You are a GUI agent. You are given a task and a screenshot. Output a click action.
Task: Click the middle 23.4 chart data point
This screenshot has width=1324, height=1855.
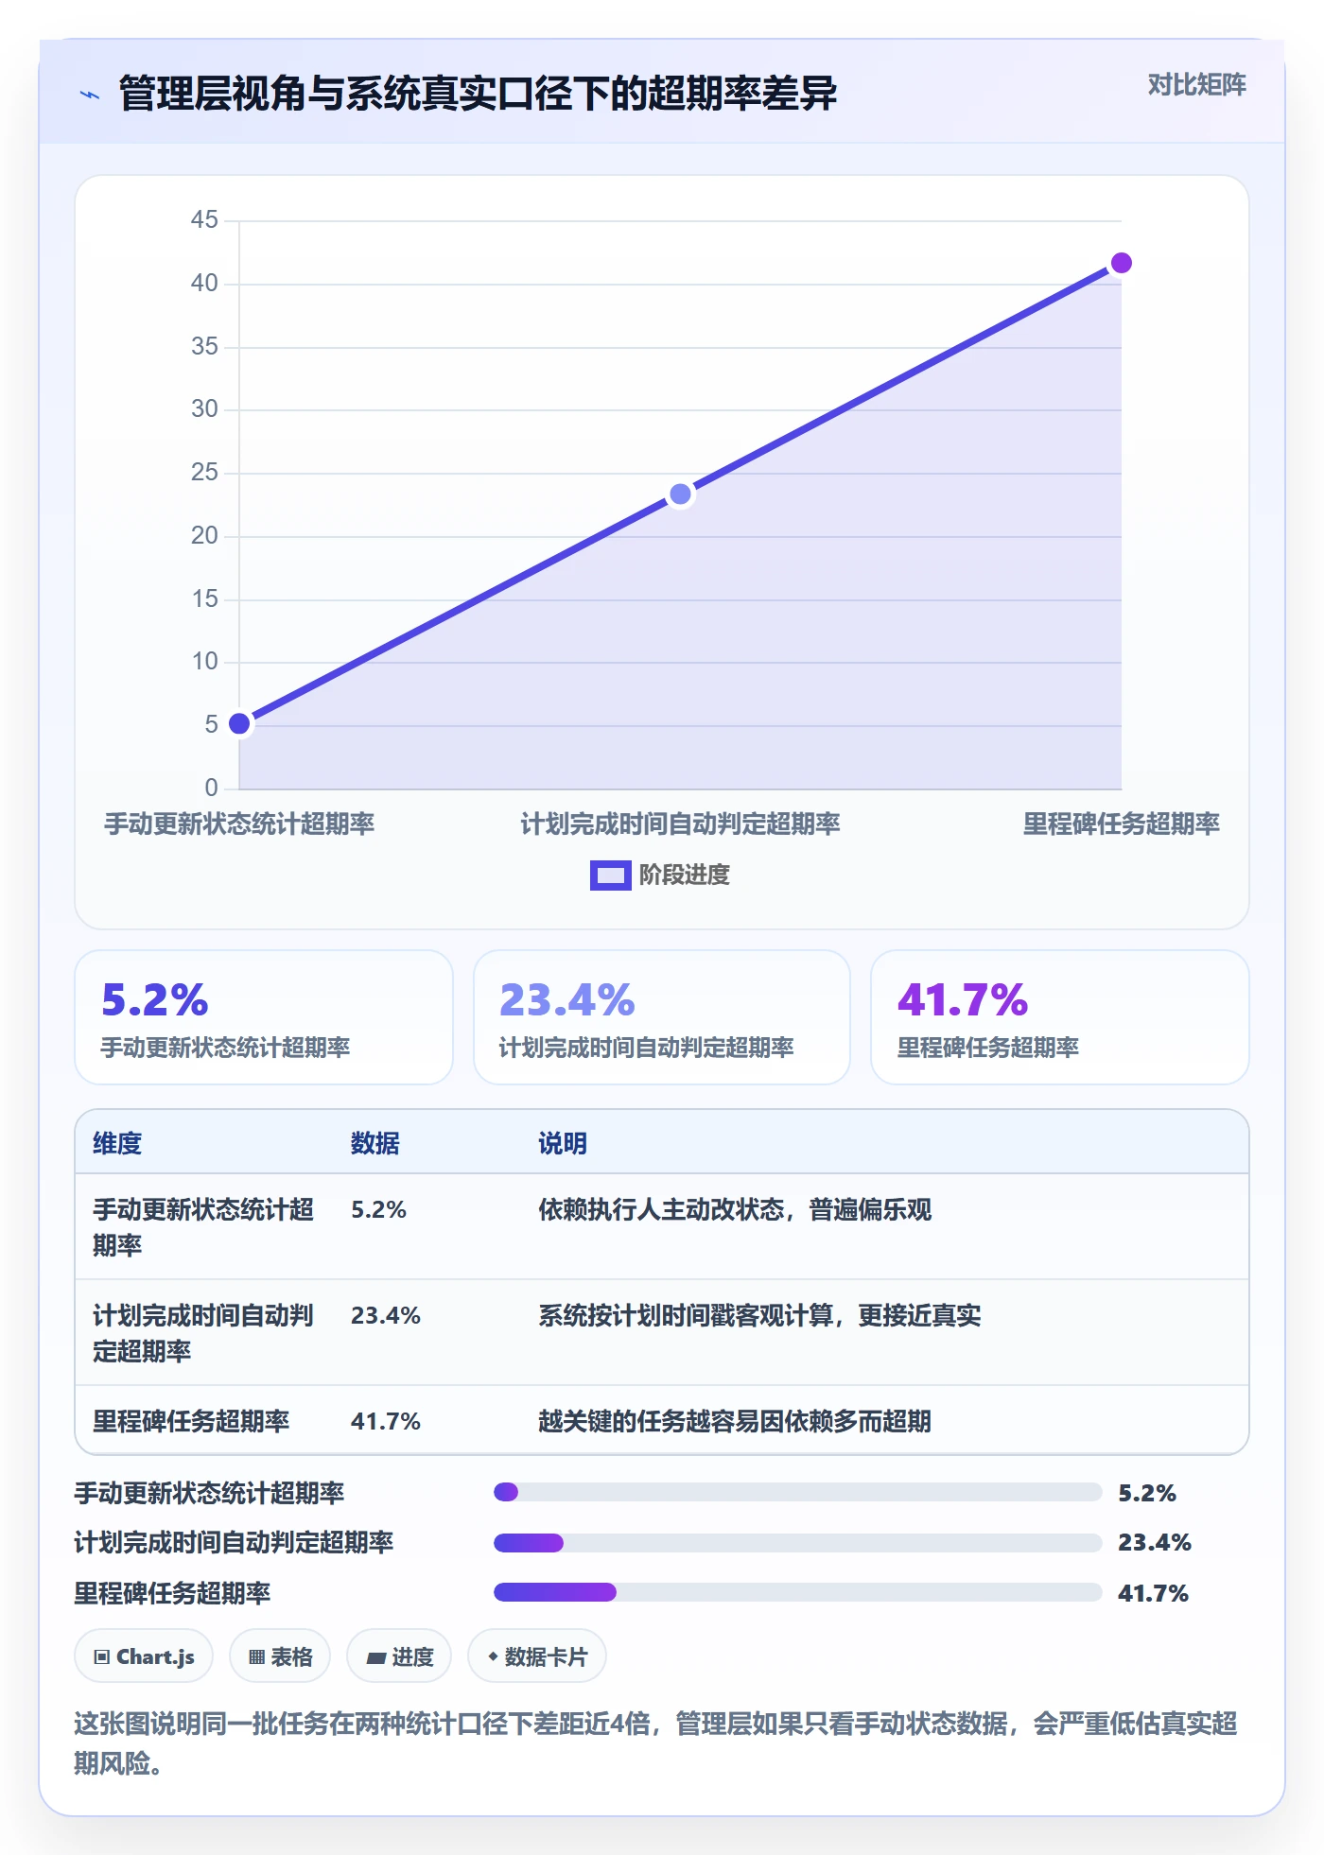coord(680,494)
